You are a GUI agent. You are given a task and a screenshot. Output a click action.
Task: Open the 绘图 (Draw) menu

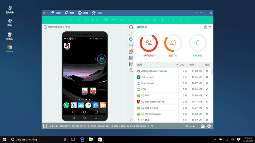tap(69, 13)
